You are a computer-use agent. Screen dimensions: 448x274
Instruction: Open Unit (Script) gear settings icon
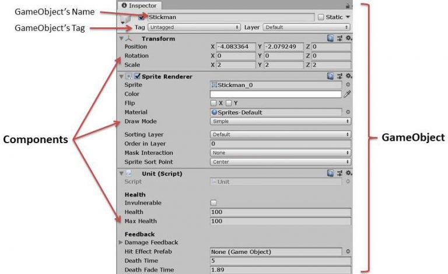pos(348,173)
